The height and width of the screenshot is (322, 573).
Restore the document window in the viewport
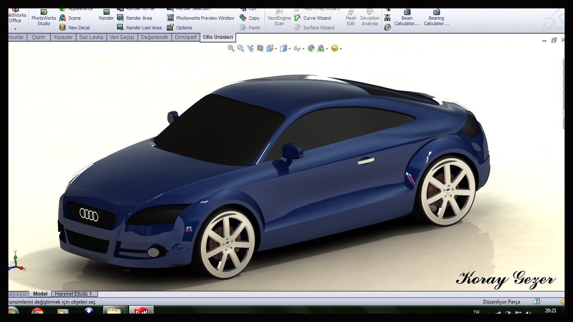point(554,40)
